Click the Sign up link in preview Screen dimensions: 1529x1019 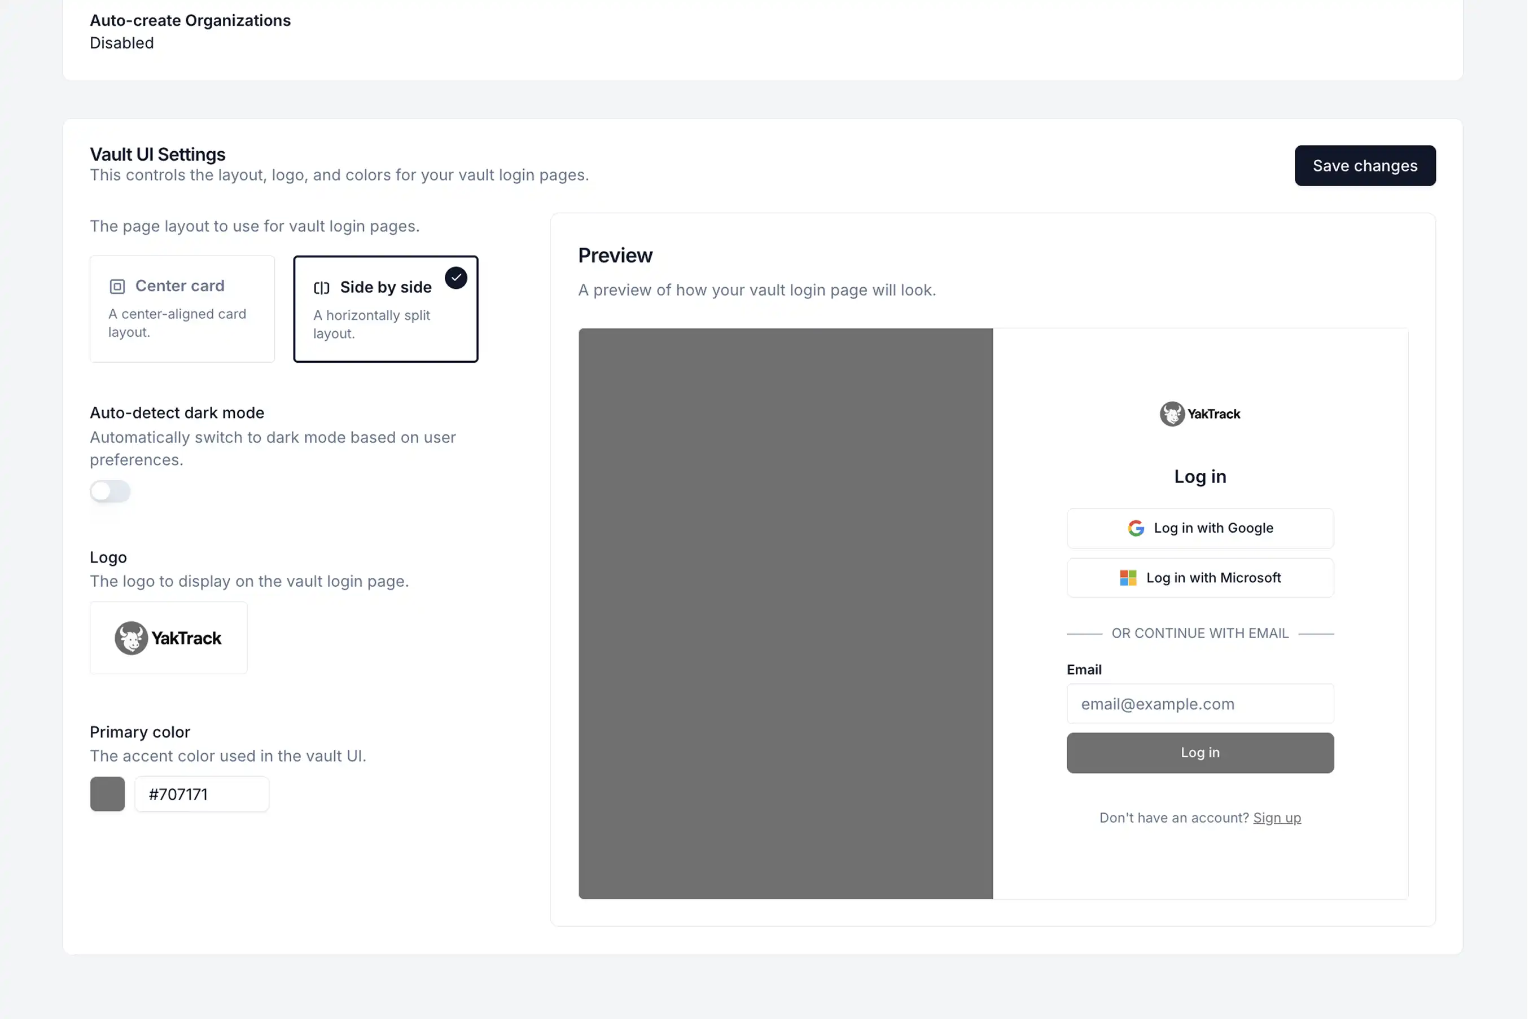point(1277,818)
